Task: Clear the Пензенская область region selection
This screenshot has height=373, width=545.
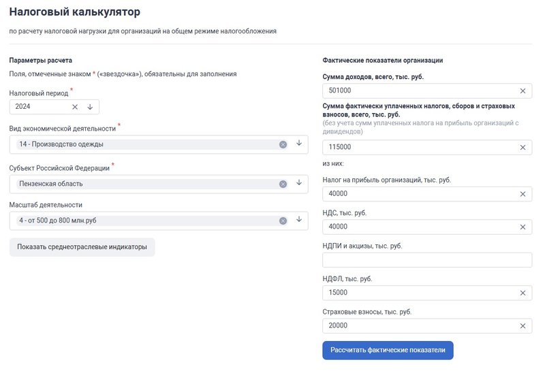Action: tap(283, 184)
